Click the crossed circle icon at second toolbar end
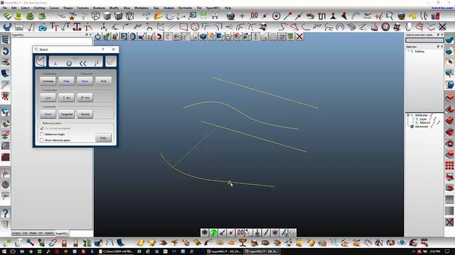This screenshot has height=255, width=455. pos(442,27)
